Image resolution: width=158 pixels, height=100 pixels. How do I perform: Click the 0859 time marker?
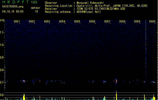137,21
